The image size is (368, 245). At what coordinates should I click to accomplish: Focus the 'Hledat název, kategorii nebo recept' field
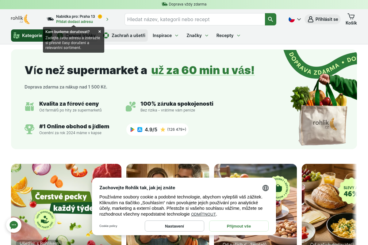click(x=195, y=19)
